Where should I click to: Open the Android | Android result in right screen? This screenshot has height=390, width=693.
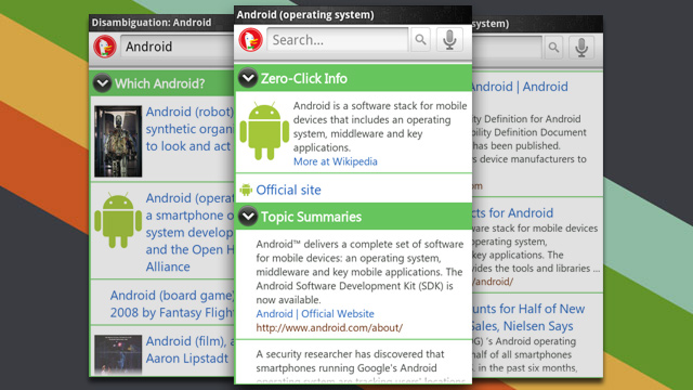tap(520, 87)
